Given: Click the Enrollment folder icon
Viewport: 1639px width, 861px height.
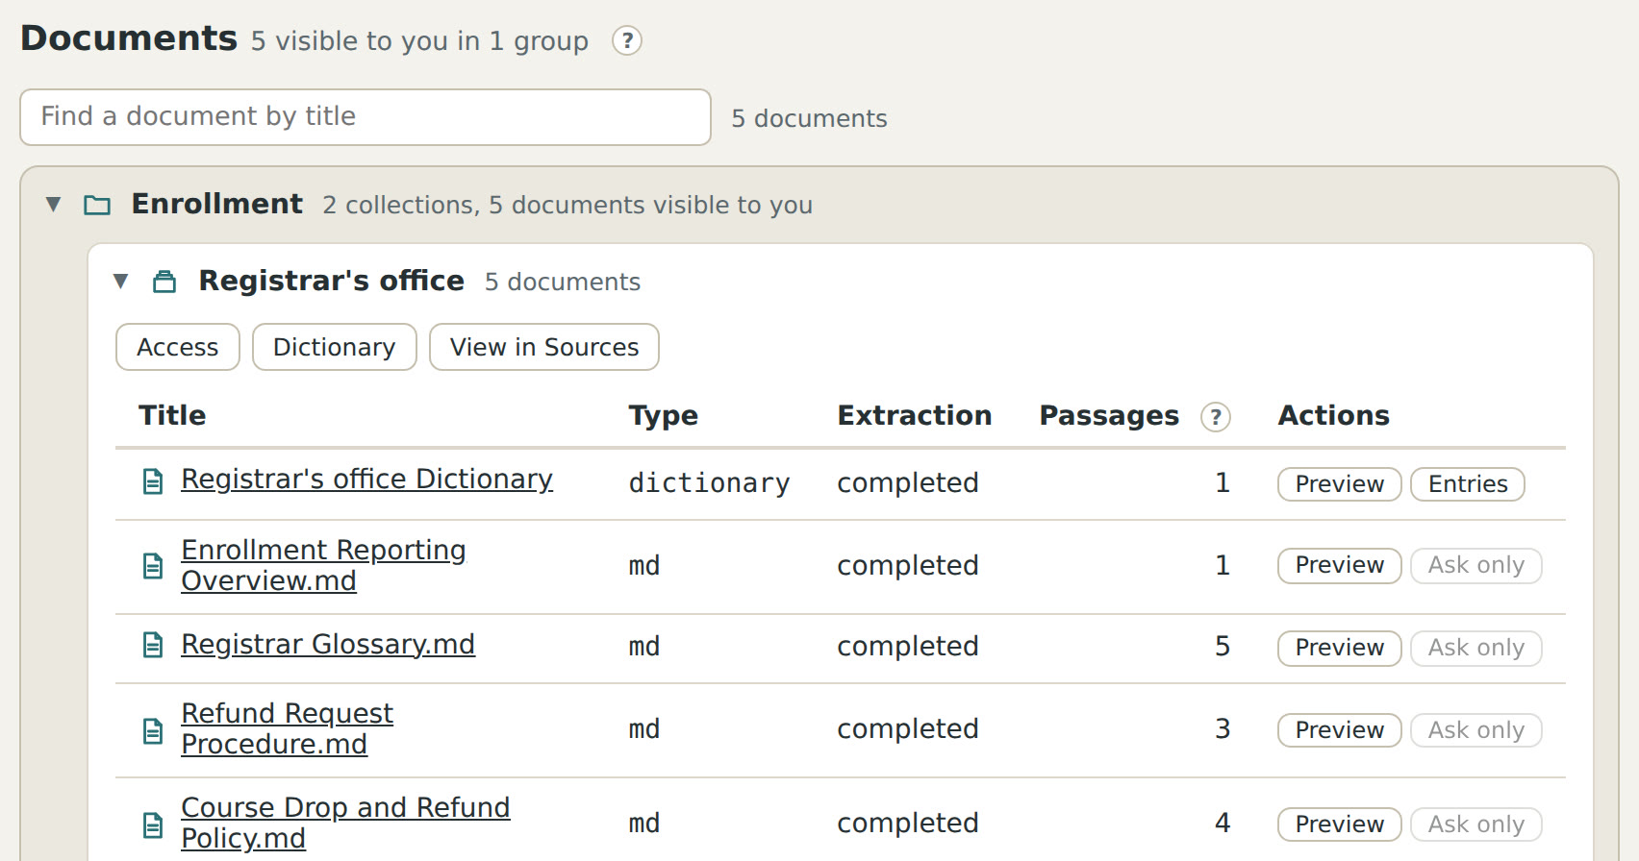Looking at the screenshot, I should tap(97, 205).
